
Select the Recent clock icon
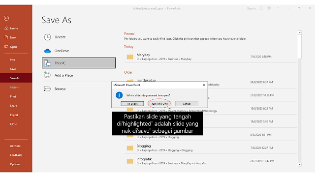[47, 37]
